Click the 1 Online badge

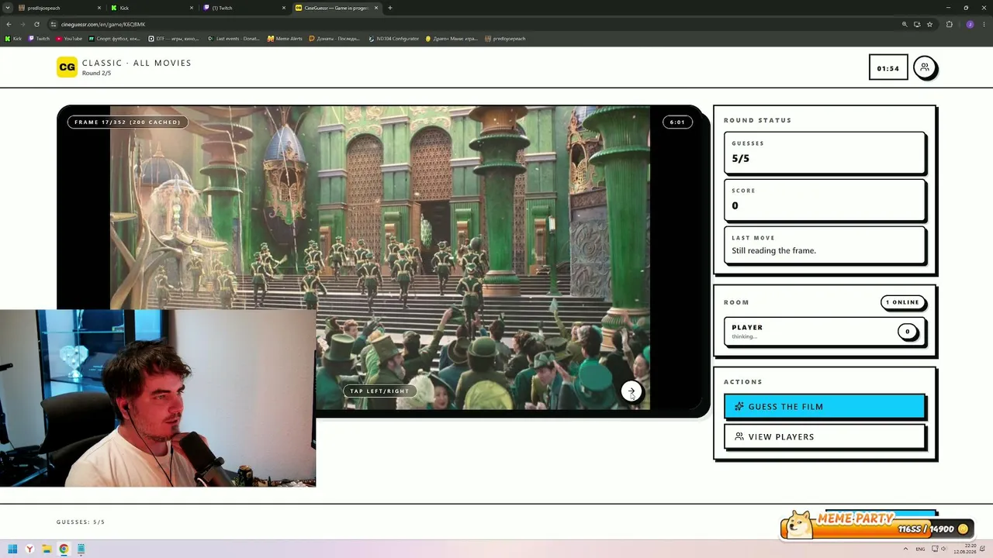tap(902, 302)
